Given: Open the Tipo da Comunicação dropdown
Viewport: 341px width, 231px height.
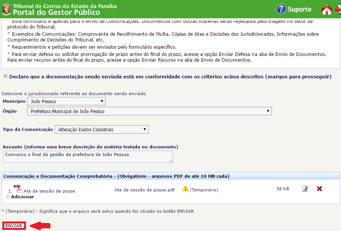Looking at the screenshot, I should (x=102, y=130).
